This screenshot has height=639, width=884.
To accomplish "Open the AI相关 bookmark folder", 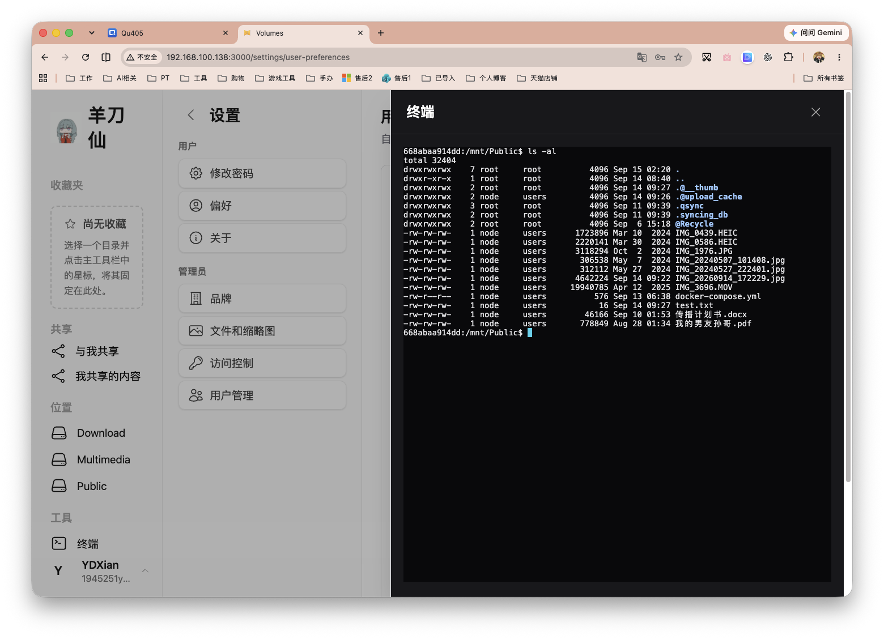I will [x=120, y=78].
